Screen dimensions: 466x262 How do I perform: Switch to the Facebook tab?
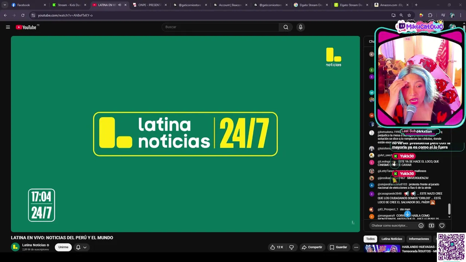(x=28, y=5)
